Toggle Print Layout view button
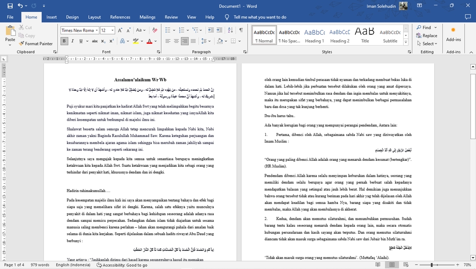476x269 pixels. 392,265
